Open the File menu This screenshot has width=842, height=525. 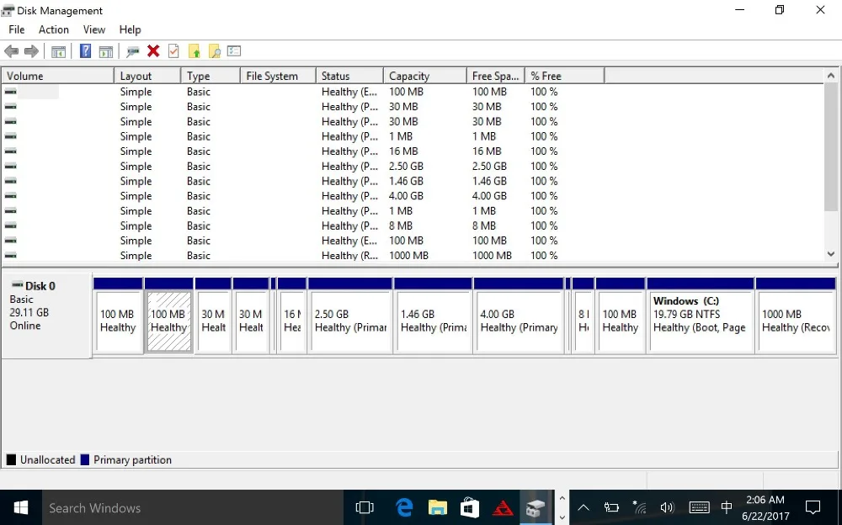(17, 29)
